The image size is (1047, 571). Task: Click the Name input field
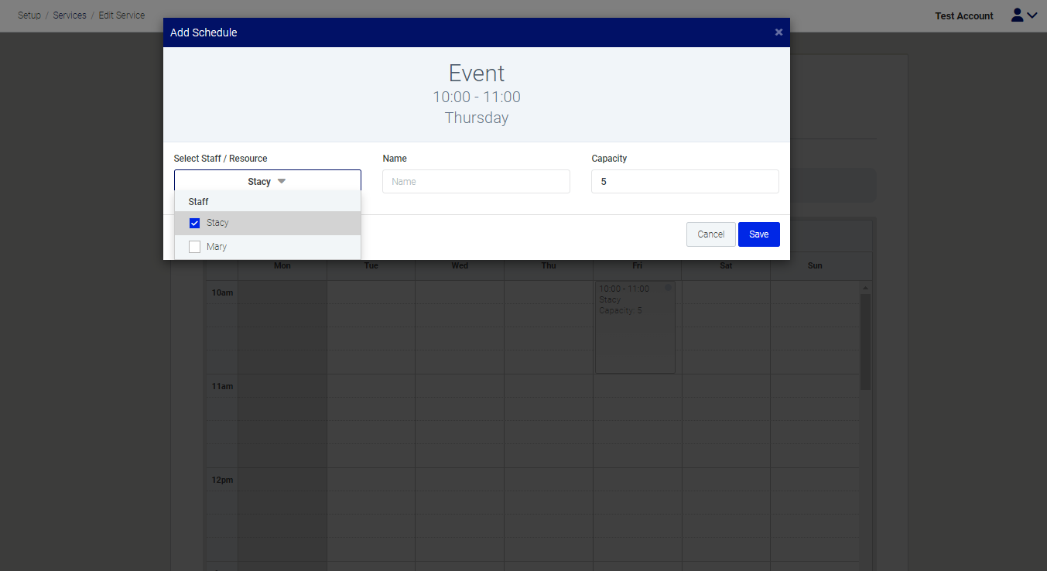tap(476, 182)
